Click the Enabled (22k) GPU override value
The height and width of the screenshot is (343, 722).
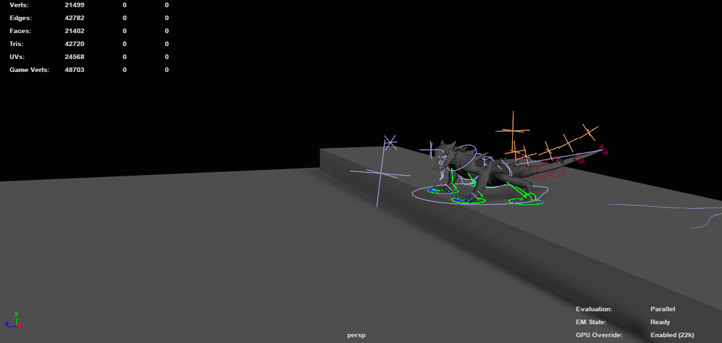[672, 335]
